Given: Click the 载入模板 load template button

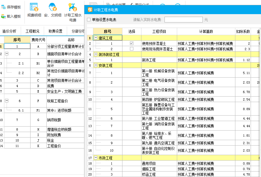Looking at the screenshot, I should [x=11, y=16].
